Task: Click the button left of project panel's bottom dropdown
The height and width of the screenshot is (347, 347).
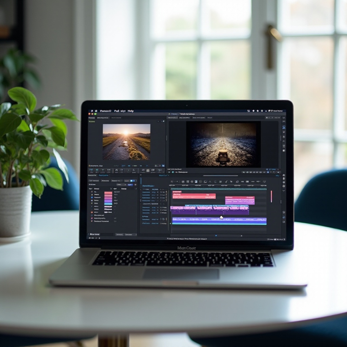Action: pyautogui.click(x=120, y=234)
